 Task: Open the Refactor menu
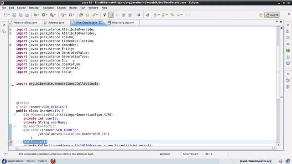point(34,8)
